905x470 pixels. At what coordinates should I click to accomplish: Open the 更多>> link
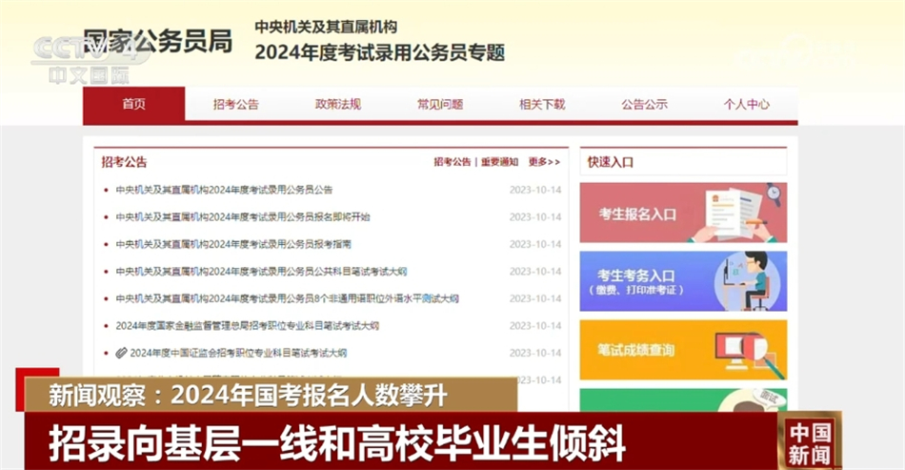pos(544,162)
